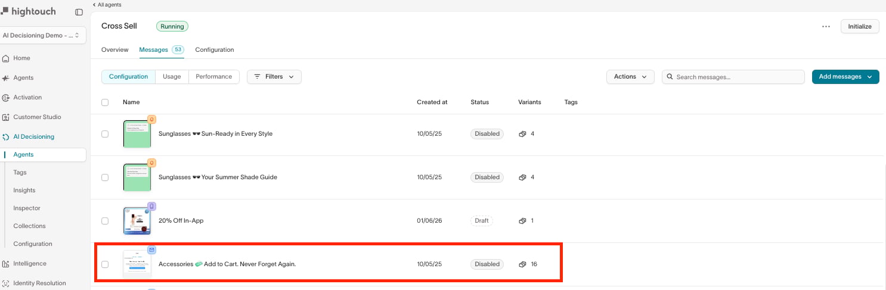Viewport: 886px width, 290px height.
Task: Click the magnifier icon in the search box
Action: [x=670, y=77]
